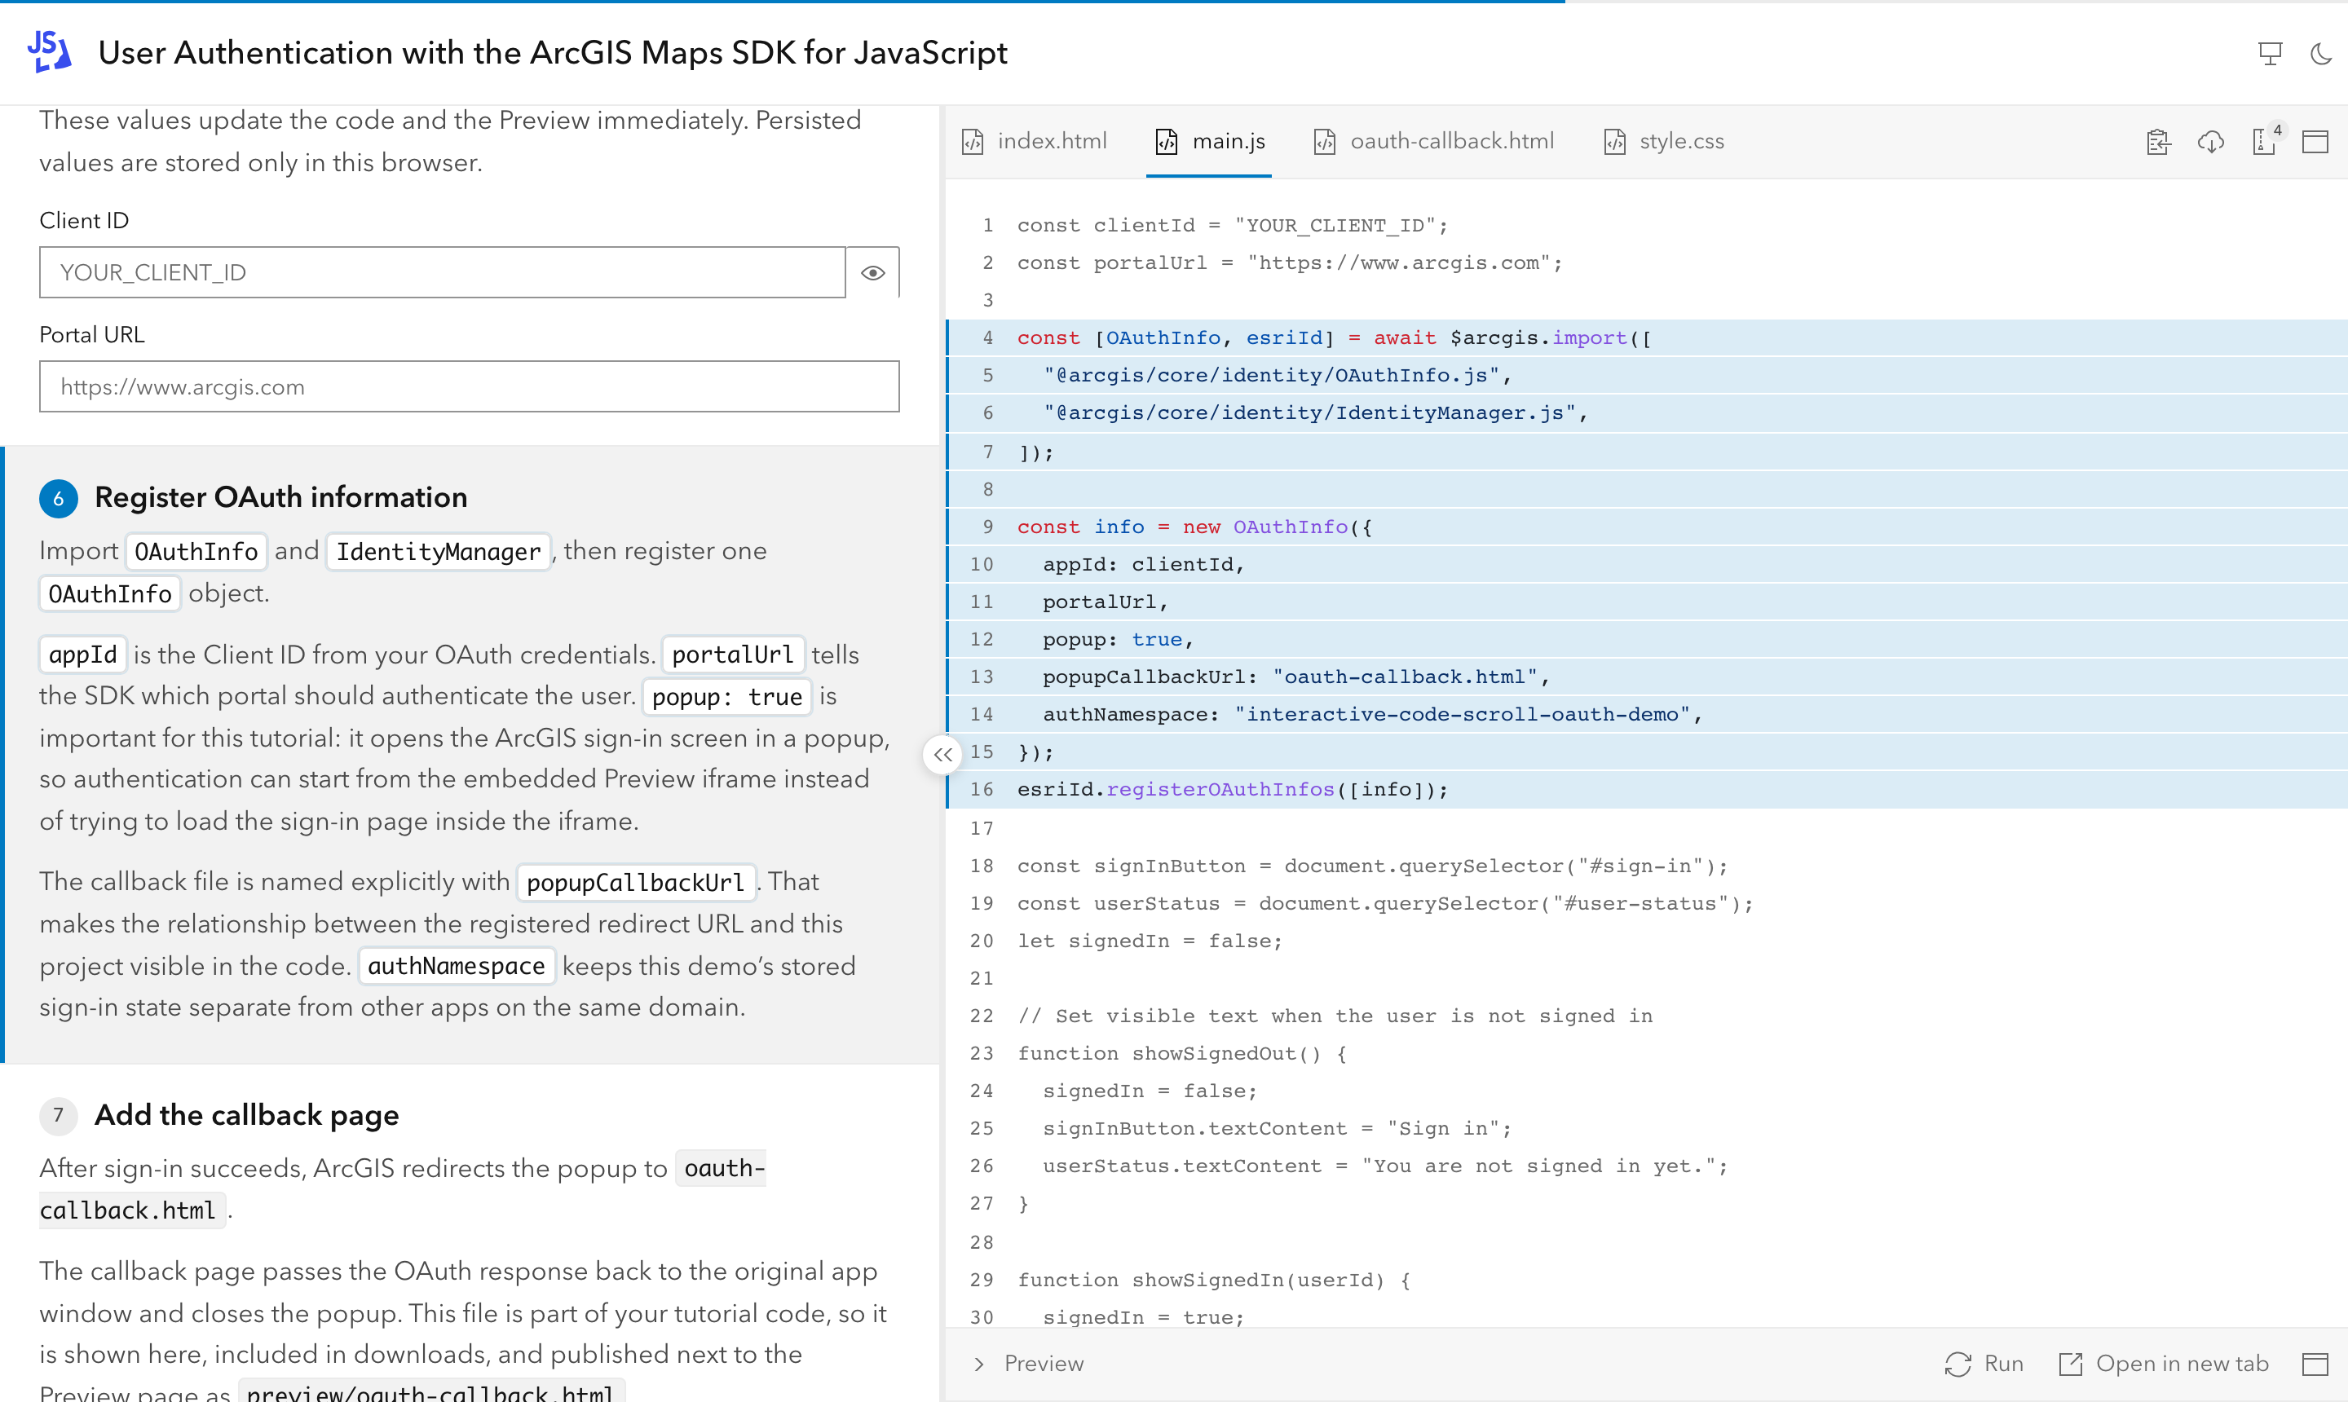Maximize the Preview panel icon
Screen dimensions: 2348x1402
(2315, 1363)
